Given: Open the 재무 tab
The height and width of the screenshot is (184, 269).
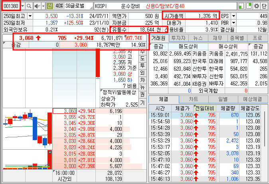Looking at the screenshot, I should [x=218, y=38].
